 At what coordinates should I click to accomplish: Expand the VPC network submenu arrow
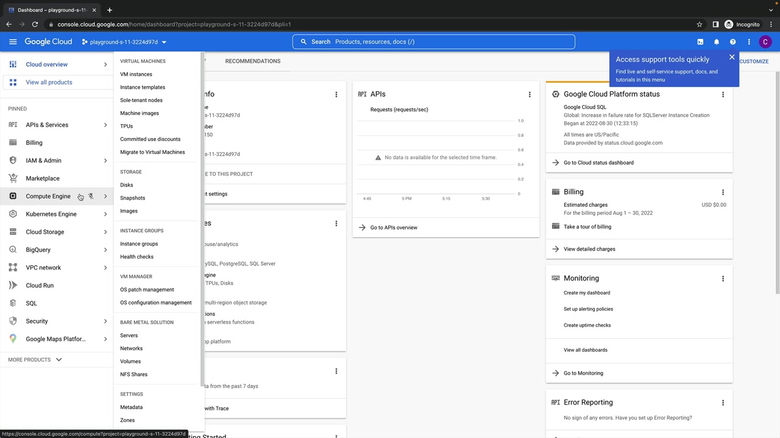pos(105,268)
